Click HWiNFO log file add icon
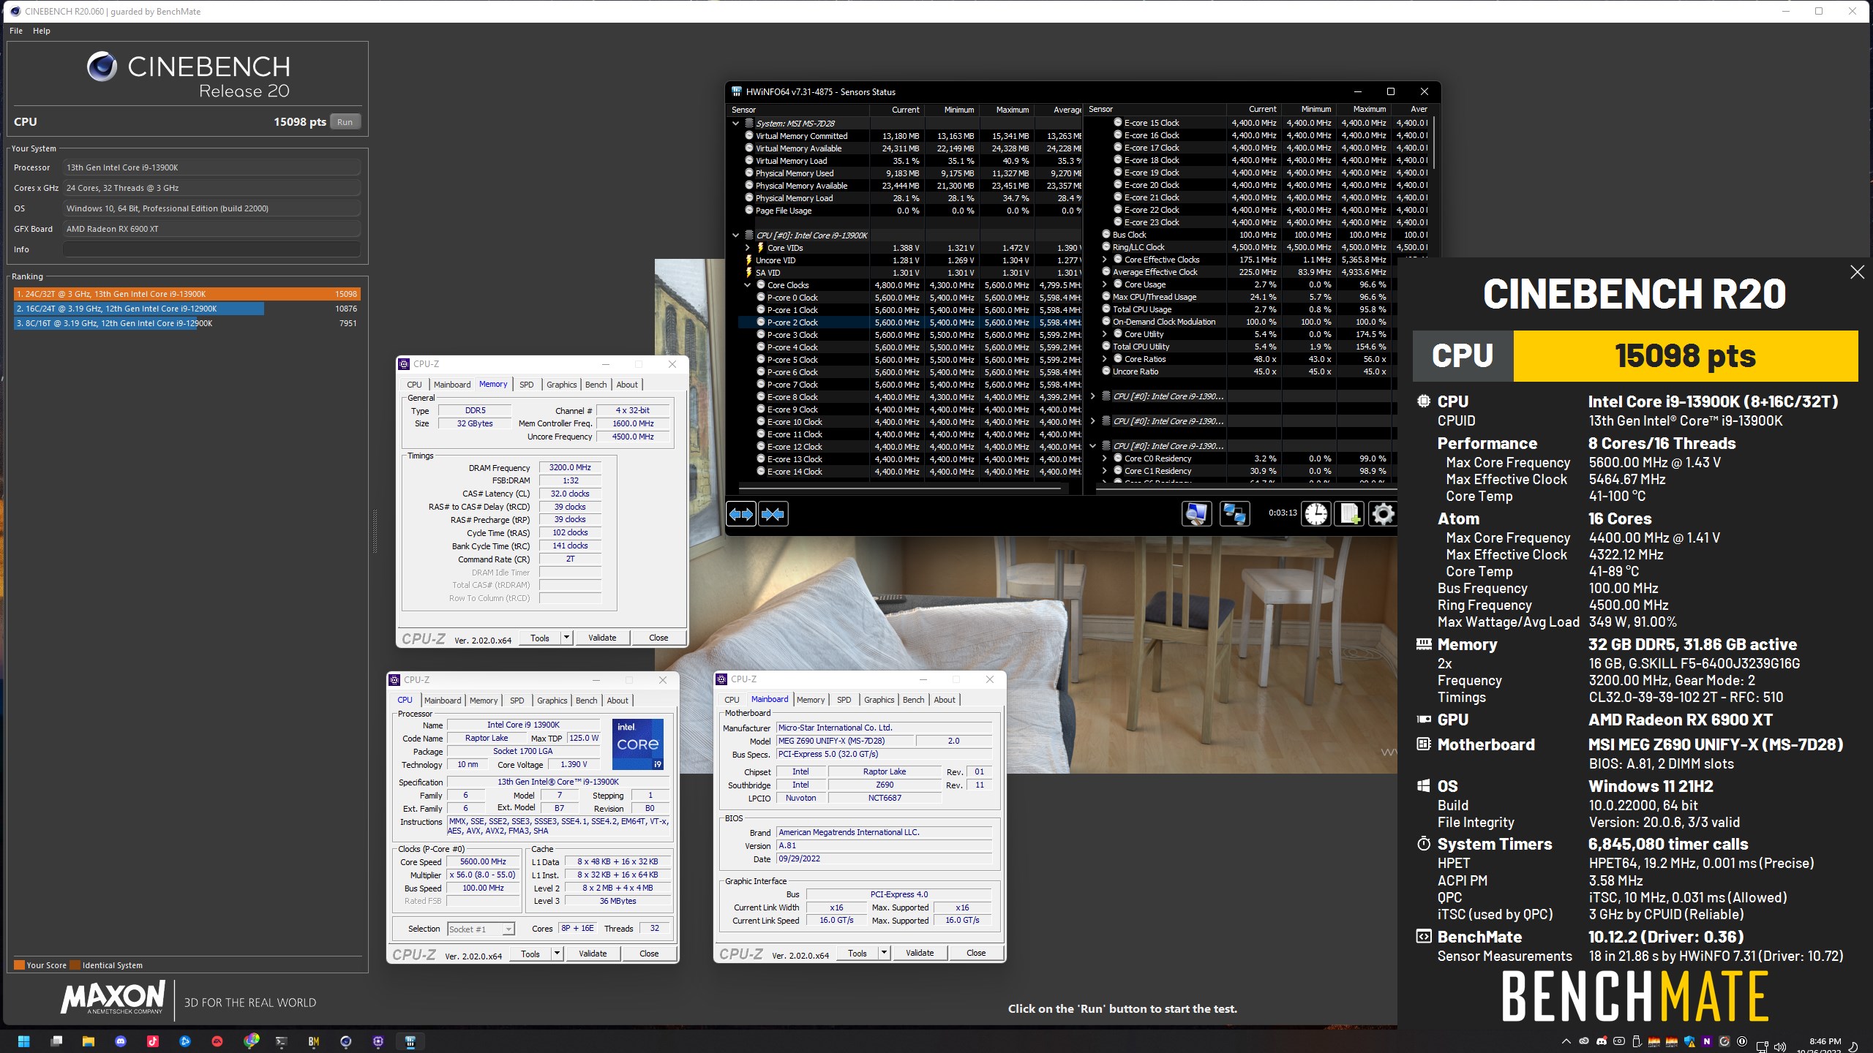This screenshot has height=1053, width=1873. click(x=1350, y=514)
